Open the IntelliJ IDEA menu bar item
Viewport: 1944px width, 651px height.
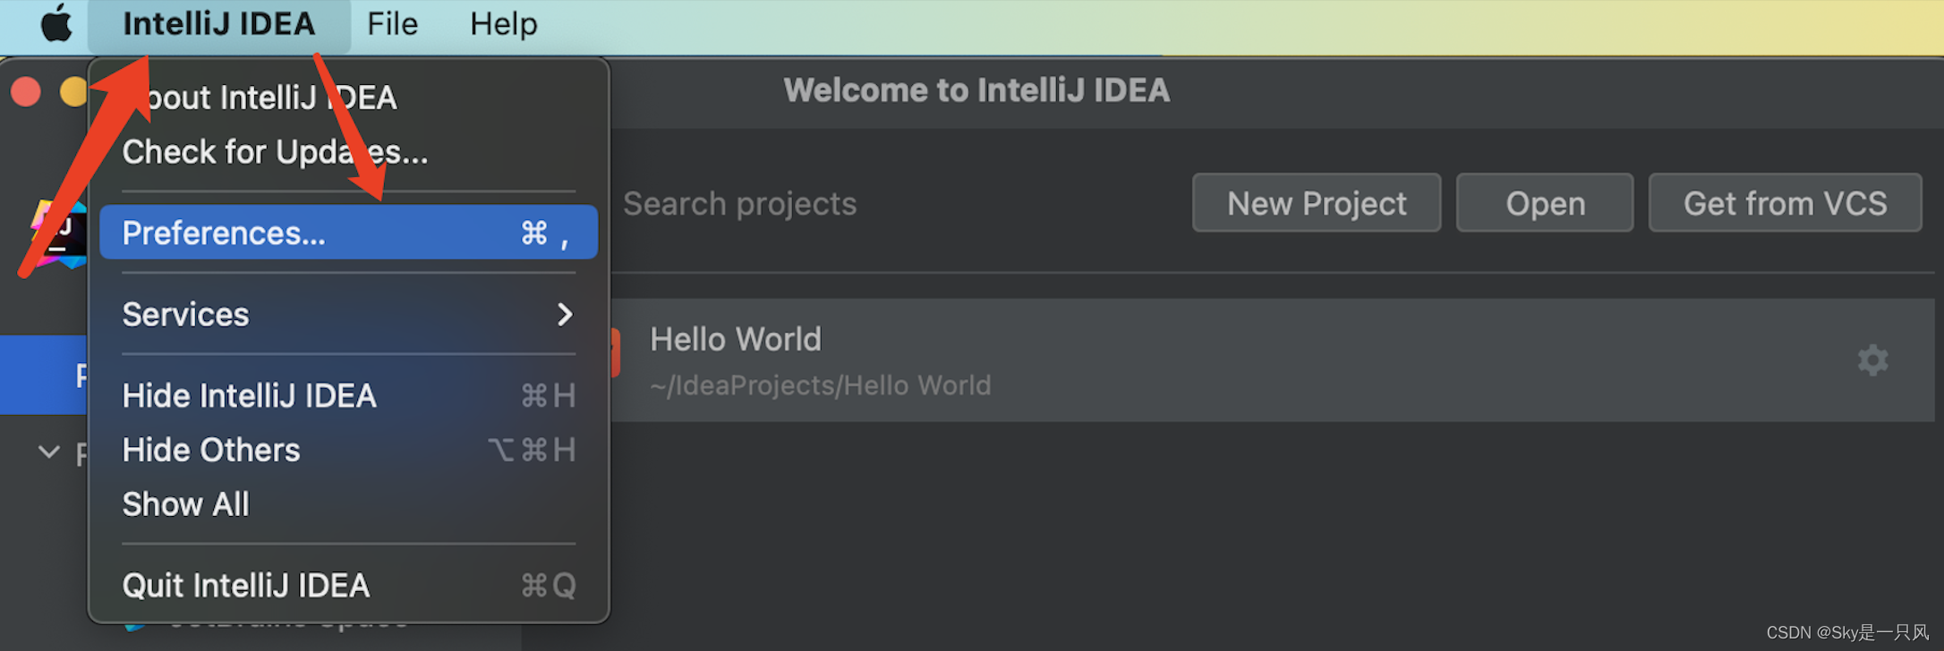click(218, 24)
